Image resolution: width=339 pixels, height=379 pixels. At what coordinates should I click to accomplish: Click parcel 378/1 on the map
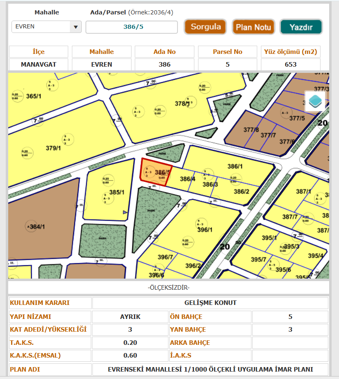click(x=182, y=104)
